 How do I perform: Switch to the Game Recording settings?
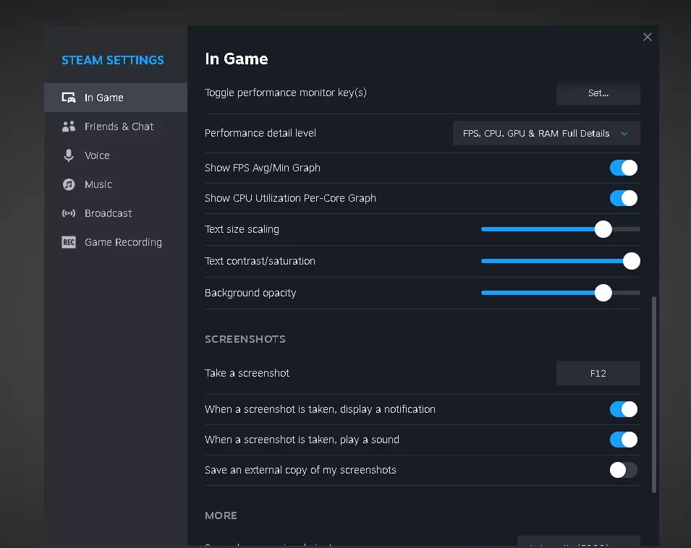tap(123, 242)
